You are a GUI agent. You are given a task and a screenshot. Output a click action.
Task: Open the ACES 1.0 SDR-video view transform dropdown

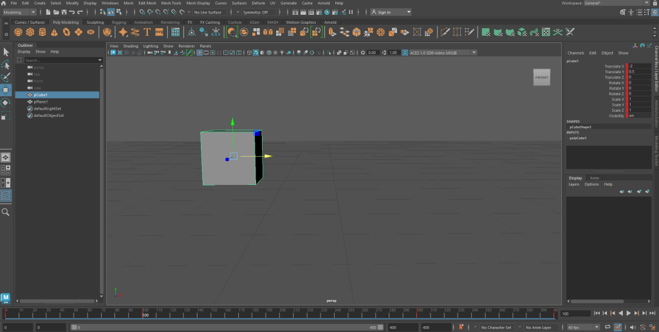[x=439, y=53]
